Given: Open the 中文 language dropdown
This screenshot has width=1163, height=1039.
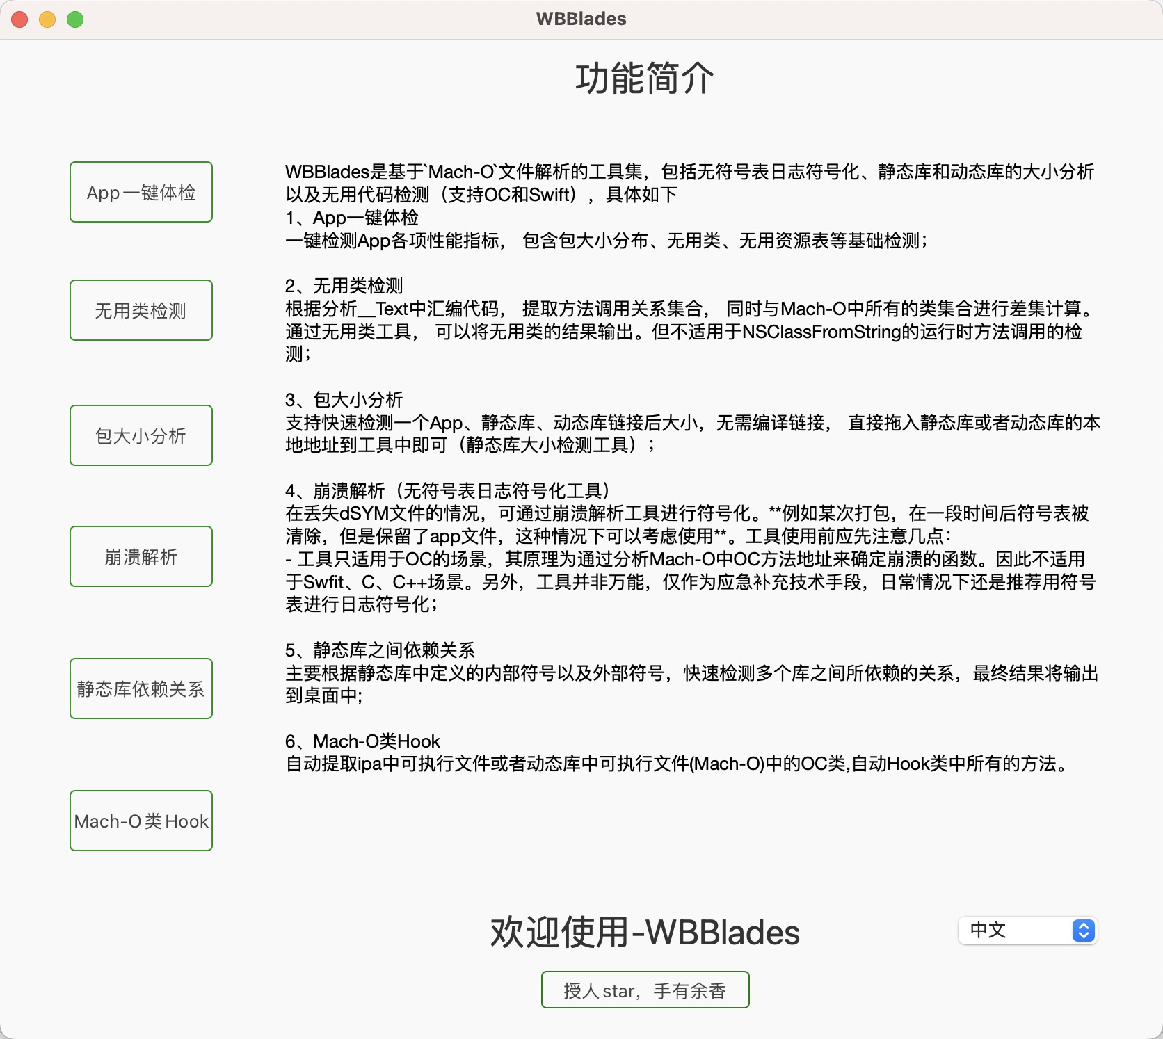Looking at the screenshot, I should 1027,931.
